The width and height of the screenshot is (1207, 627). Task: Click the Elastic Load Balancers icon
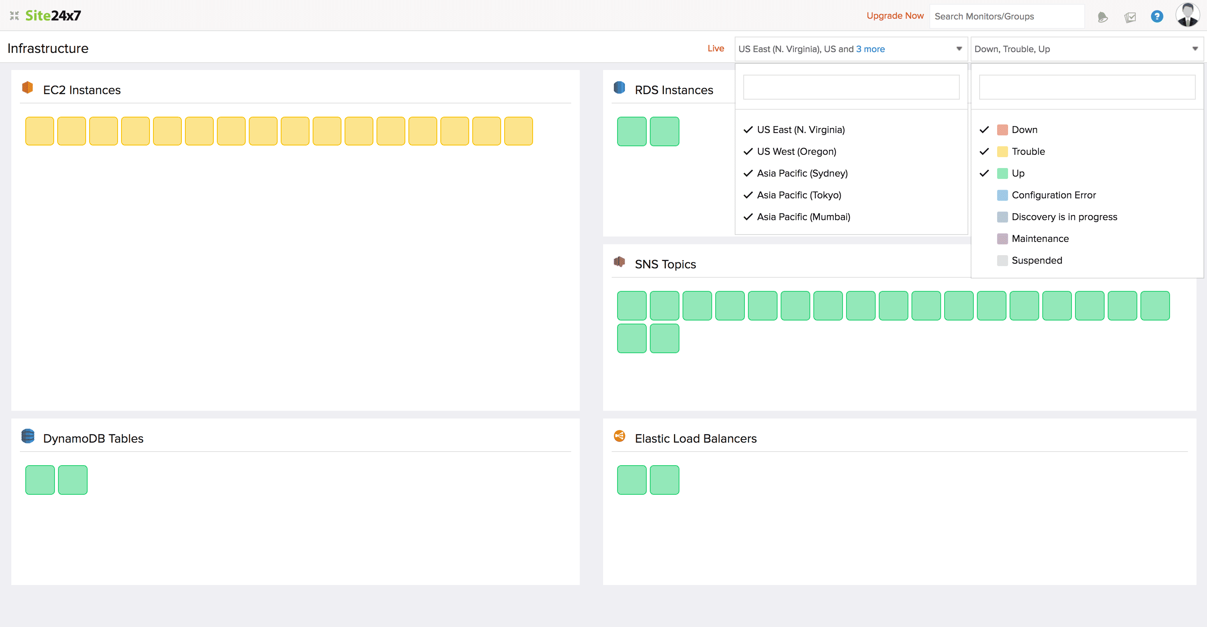tap(619, 436)
